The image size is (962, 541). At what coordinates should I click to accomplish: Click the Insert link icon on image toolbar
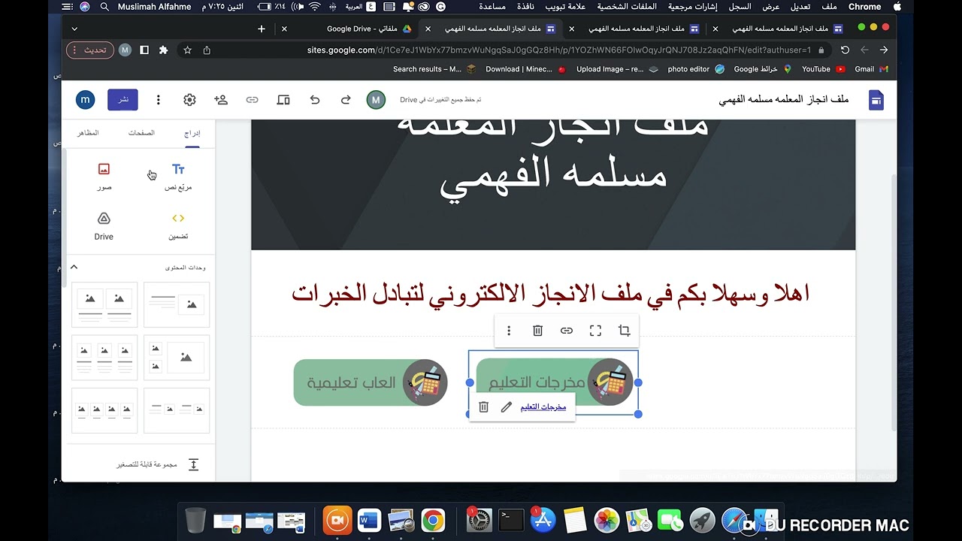point(567,331)
